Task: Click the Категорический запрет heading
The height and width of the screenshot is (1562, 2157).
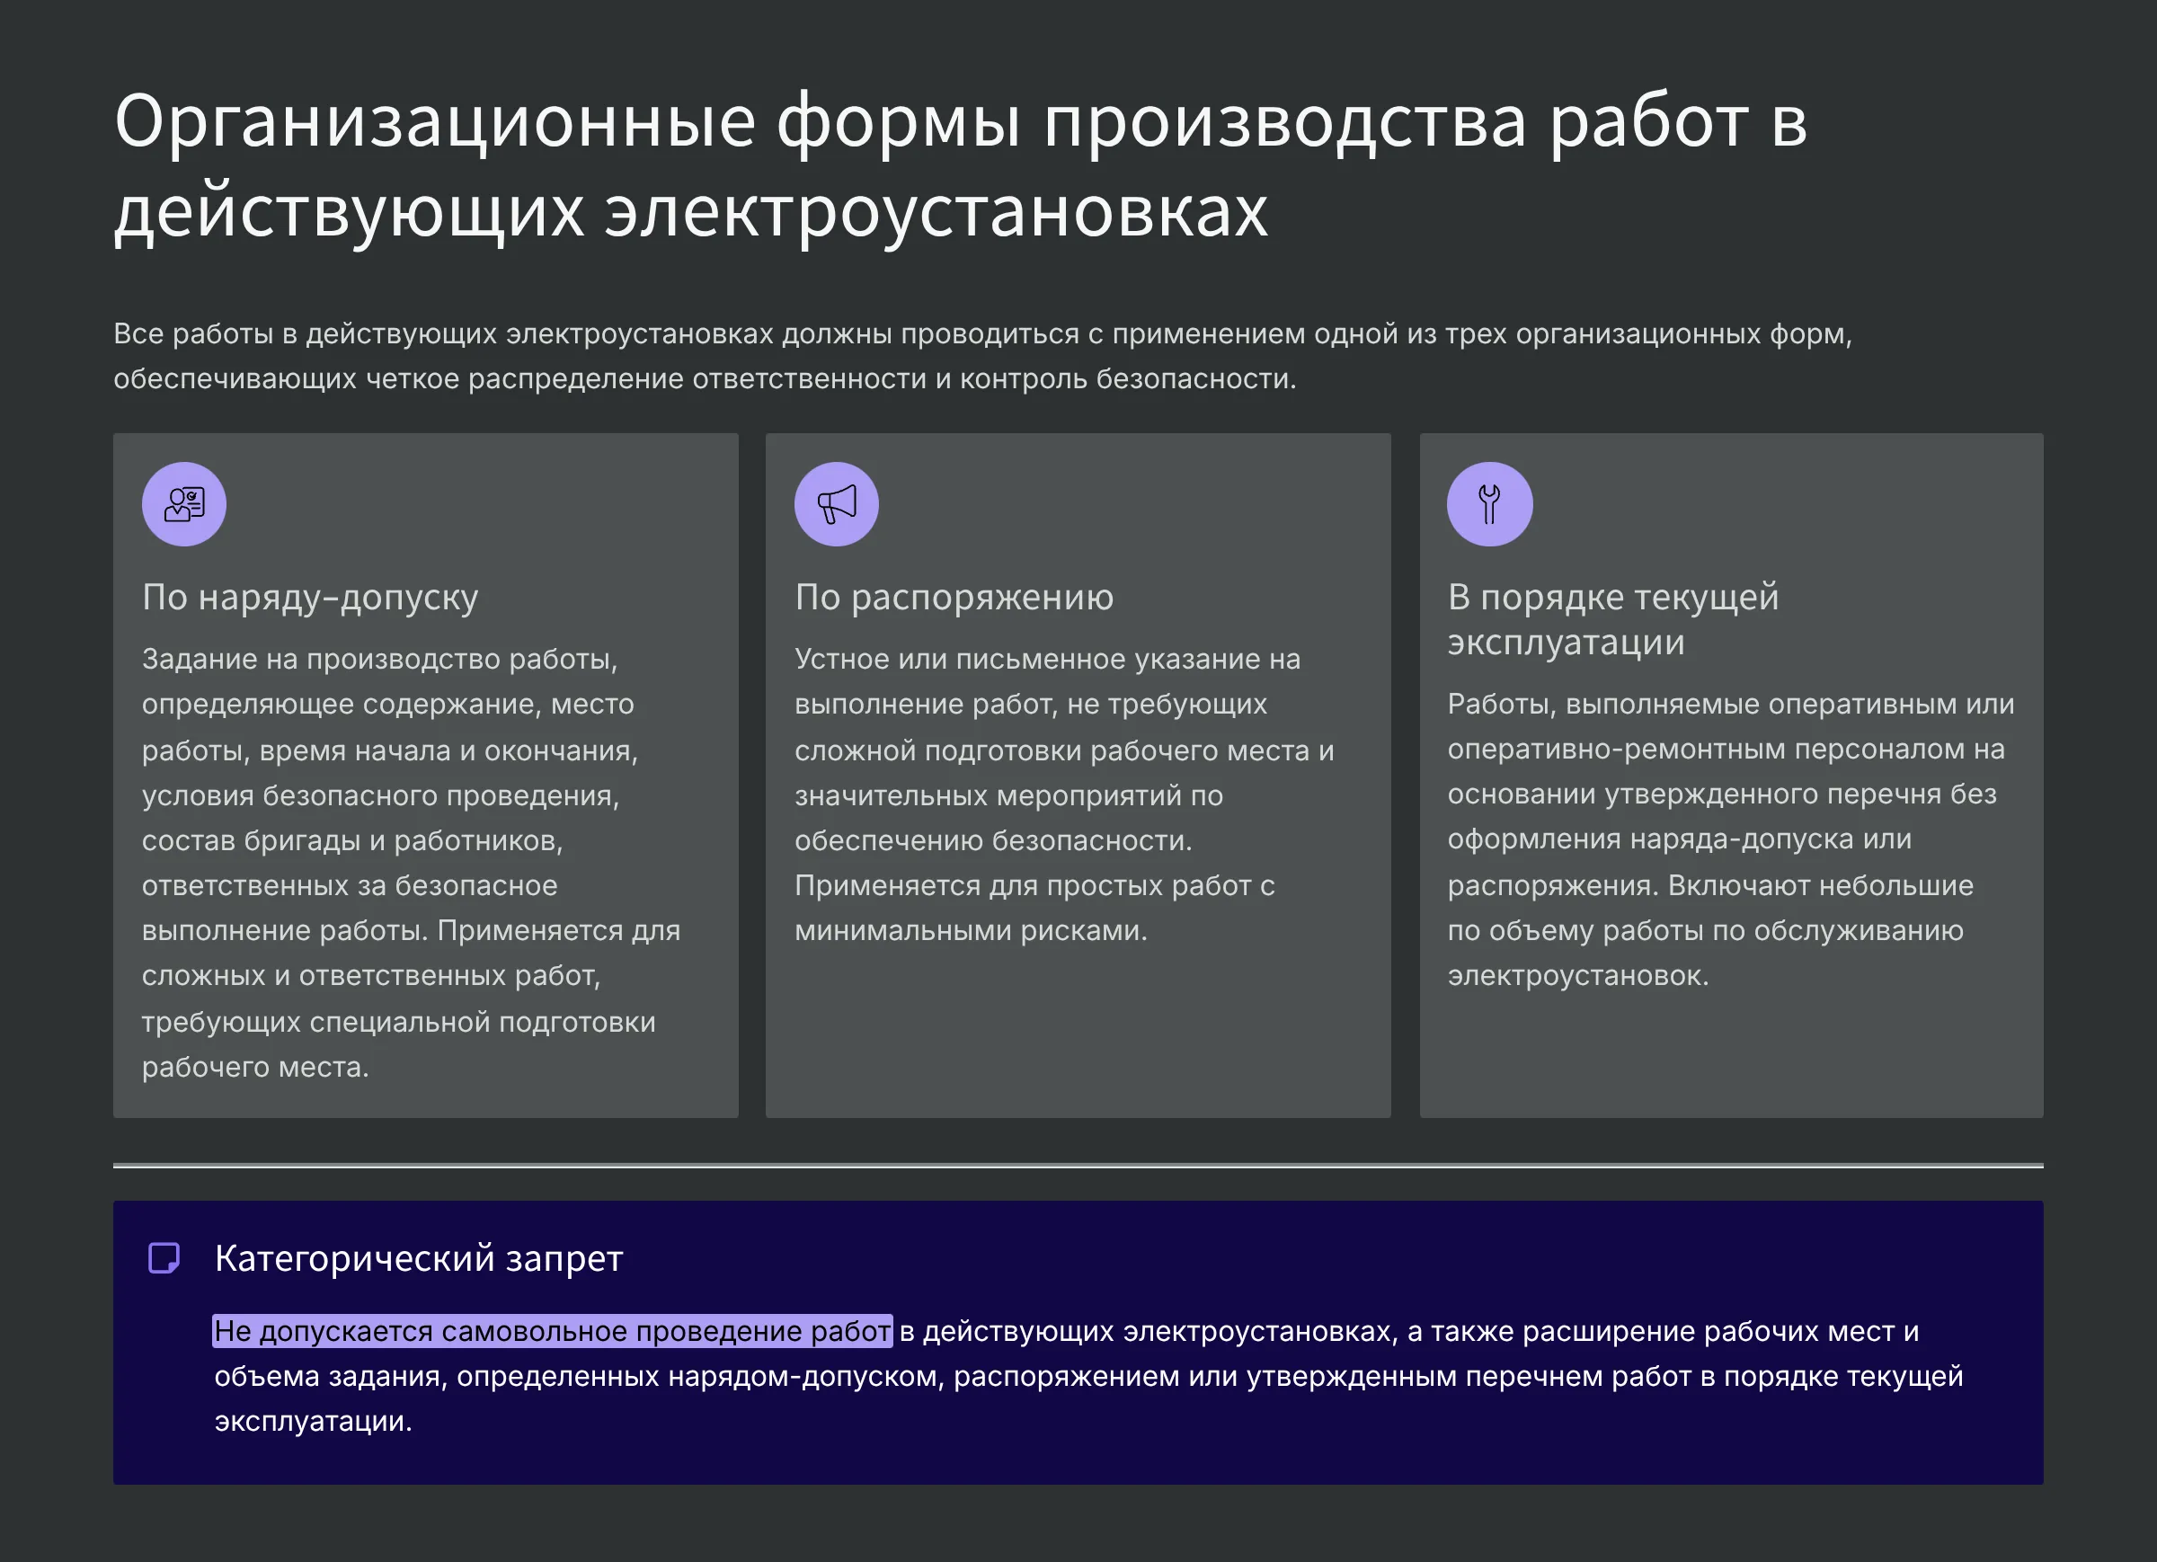Action: (419, 1257)
